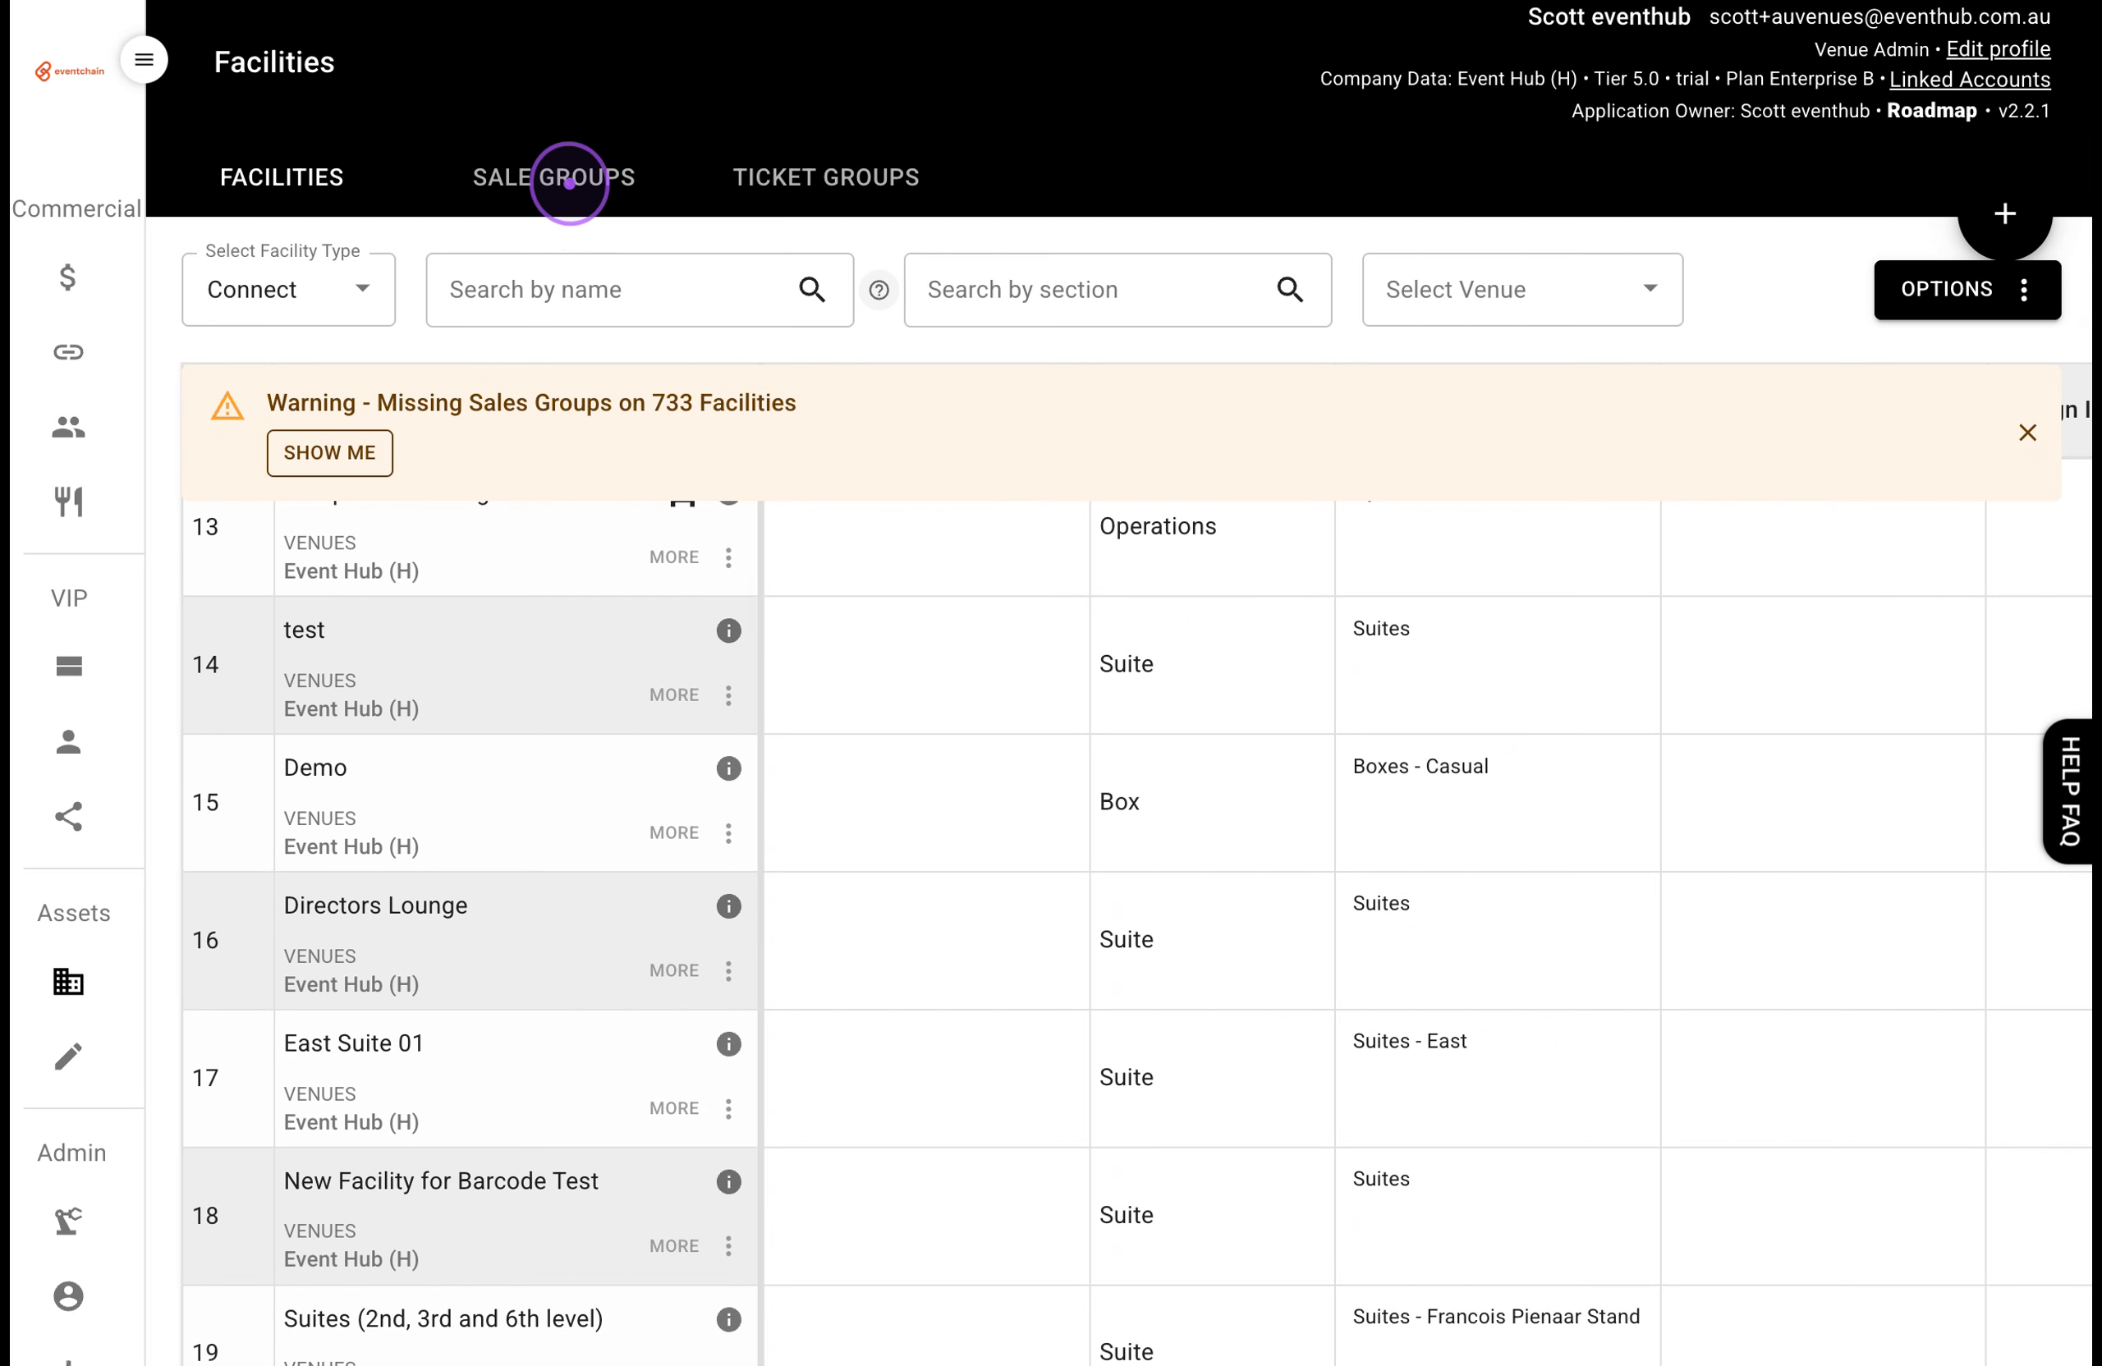Show info for the test facility
The image size is (2102, 1366).
coord(728,630)
